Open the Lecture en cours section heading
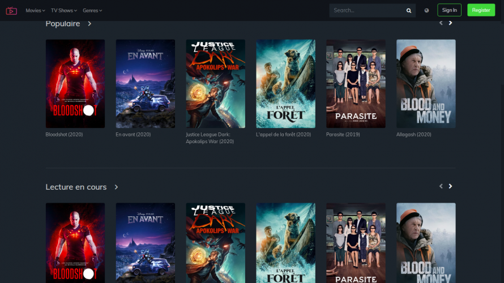504x283 pixels. (x=76, y=187)
